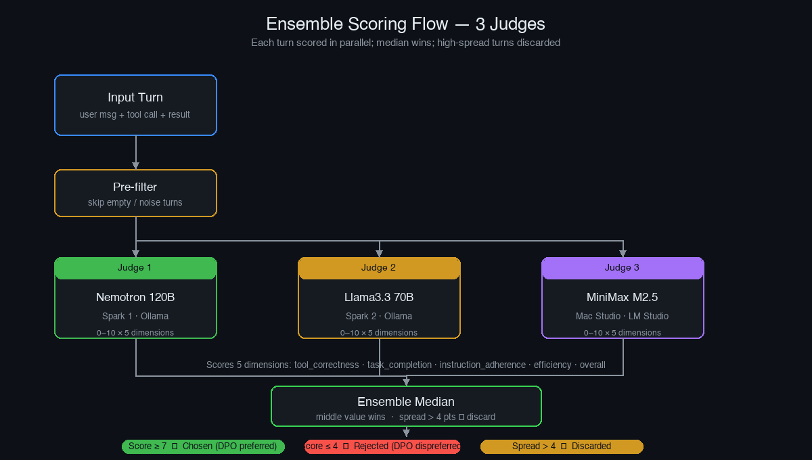Image resolution: width=812 pixels, height=460 pixels.
Task: Click the Pre-filter node
Action: [x=135, y=193]
